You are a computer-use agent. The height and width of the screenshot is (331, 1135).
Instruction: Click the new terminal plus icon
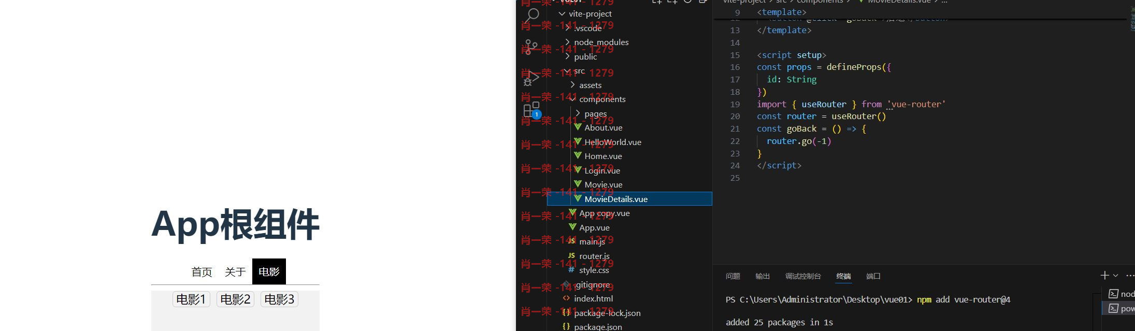coord(1104,276)
